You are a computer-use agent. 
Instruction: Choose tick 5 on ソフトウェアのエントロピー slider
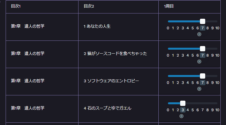pos(193,83)
